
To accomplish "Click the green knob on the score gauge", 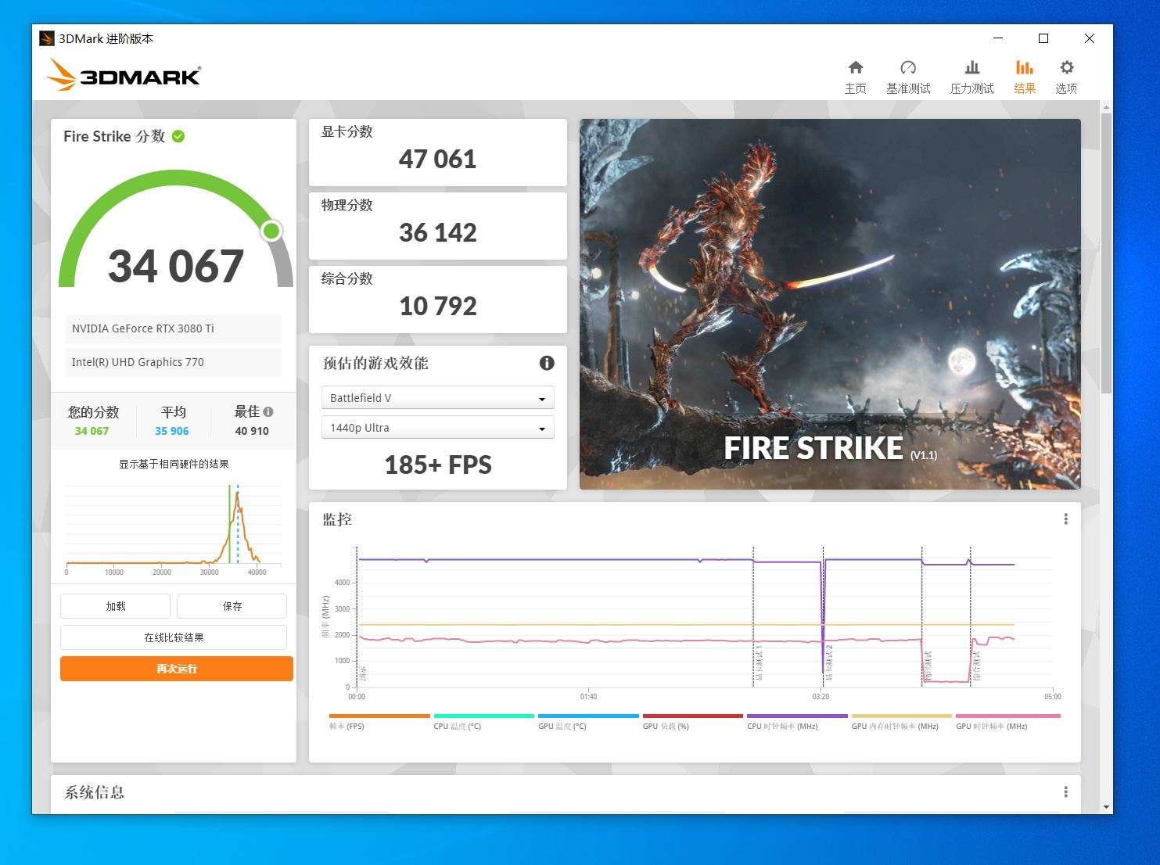I will pos(271,231).
